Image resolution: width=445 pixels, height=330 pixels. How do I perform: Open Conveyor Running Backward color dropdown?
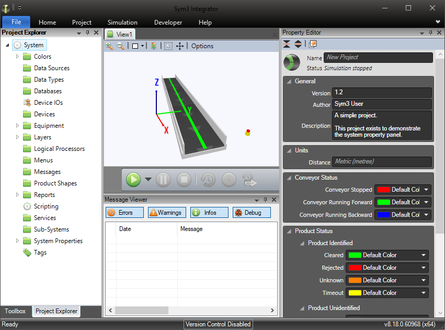tap(403, 215)
